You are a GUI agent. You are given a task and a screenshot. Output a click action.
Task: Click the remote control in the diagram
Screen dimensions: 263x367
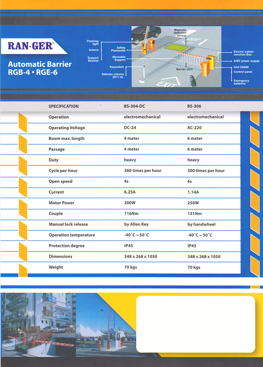(x=192, y=81)
